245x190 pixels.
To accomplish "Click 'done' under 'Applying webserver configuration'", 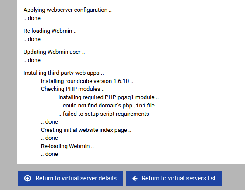I will (x=32, y=18).
